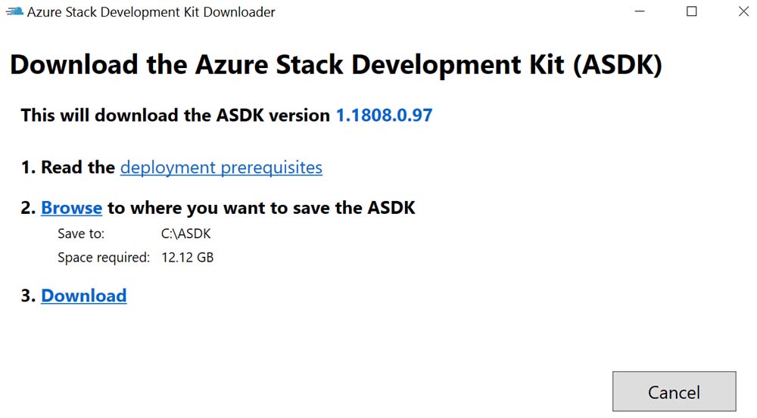Select the "Save to:" label
This screenshot has width=757, height=418.
coord(81,234)
